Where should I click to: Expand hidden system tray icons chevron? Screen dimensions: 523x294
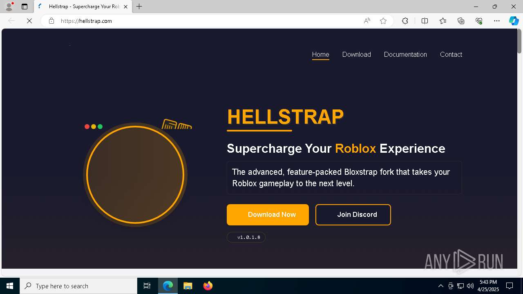440,286
